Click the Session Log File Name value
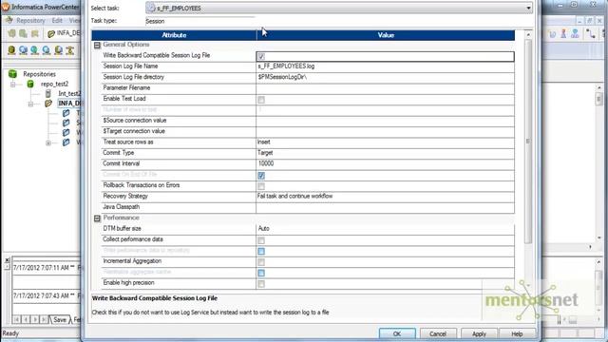 tap(385, 66)
